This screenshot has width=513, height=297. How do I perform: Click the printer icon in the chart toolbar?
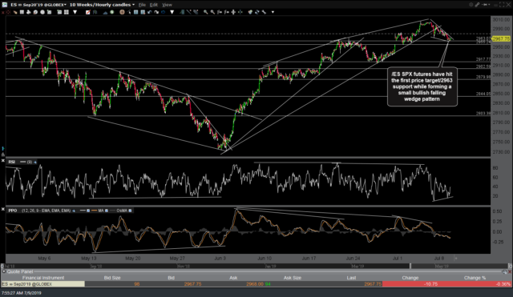tap(29, 12)
